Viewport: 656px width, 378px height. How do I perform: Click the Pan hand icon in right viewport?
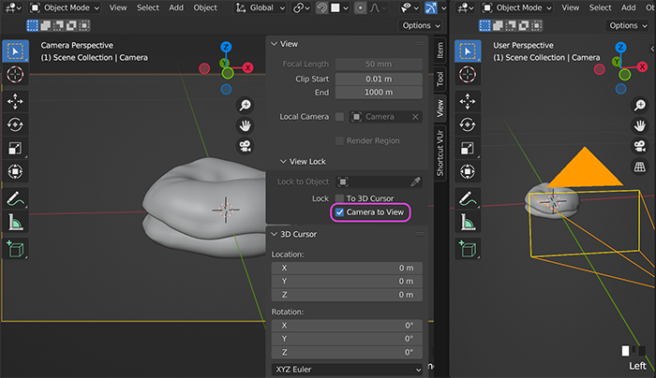tap(640, 125)
